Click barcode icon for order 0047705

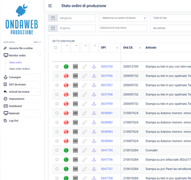coord(76,150)
